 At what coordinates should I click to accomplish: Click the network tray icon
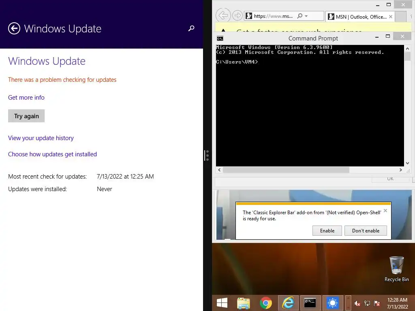[367, 303]
